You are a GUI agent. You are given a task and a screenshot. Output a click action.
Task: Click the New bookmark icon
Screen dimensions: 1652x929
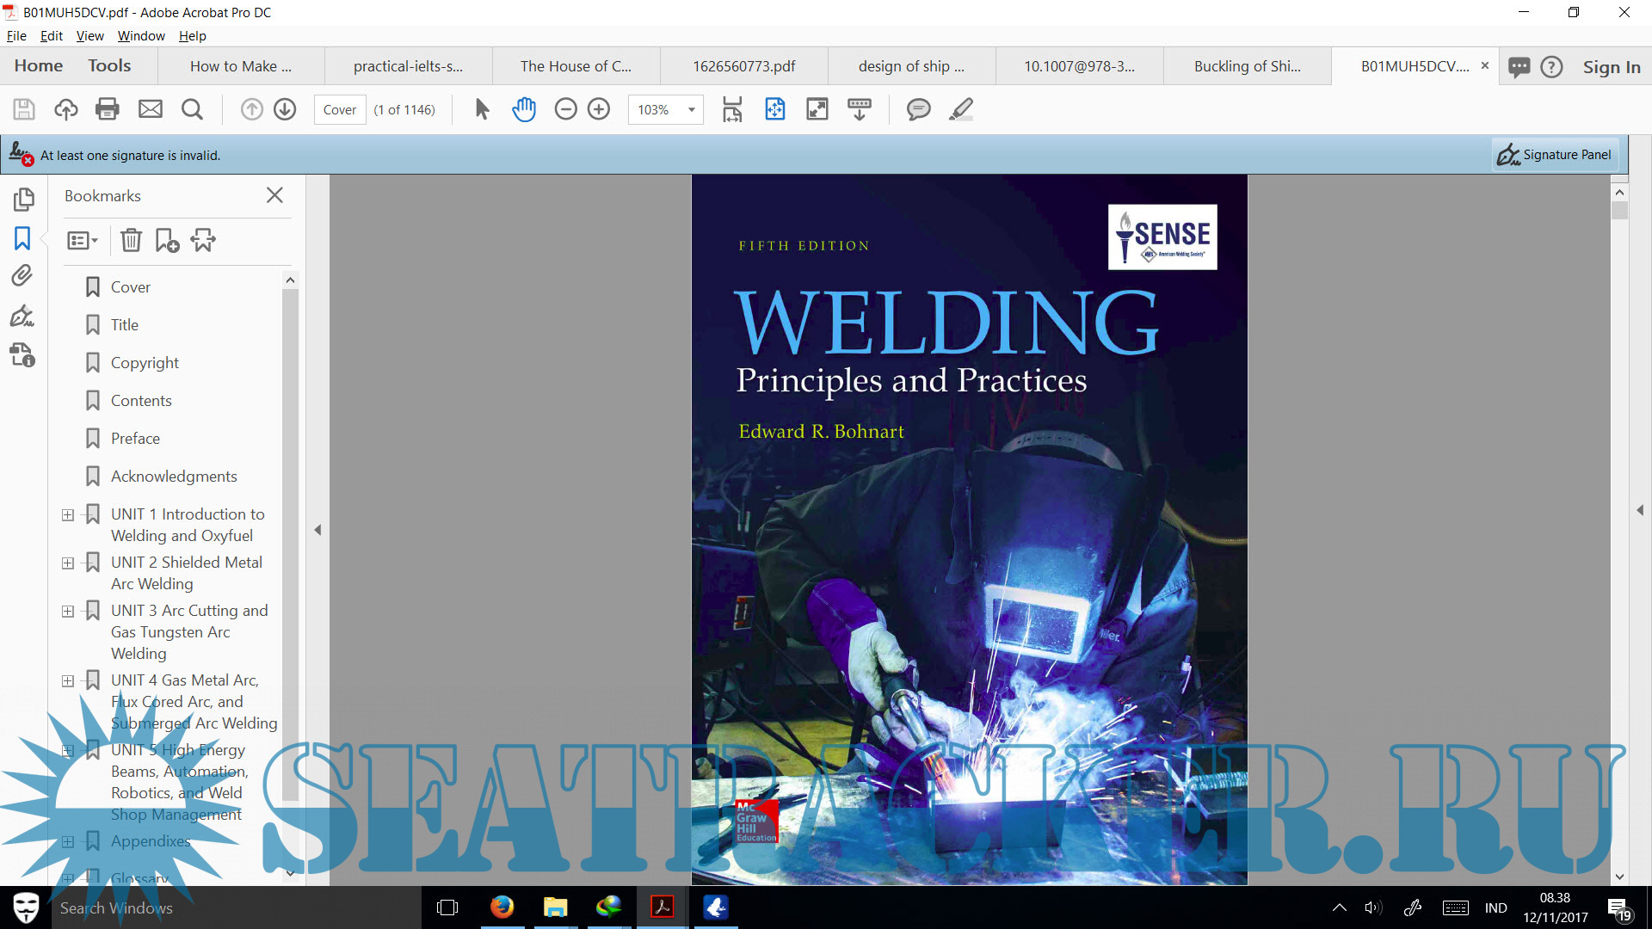point(167,241)
